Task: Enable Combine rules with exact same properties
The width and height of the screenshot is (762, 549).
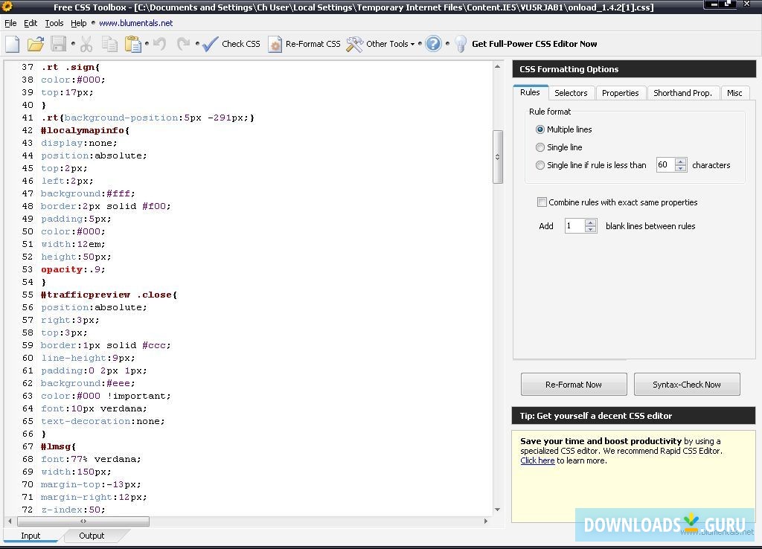Action: pyautogui.click(x=542, y=202)
